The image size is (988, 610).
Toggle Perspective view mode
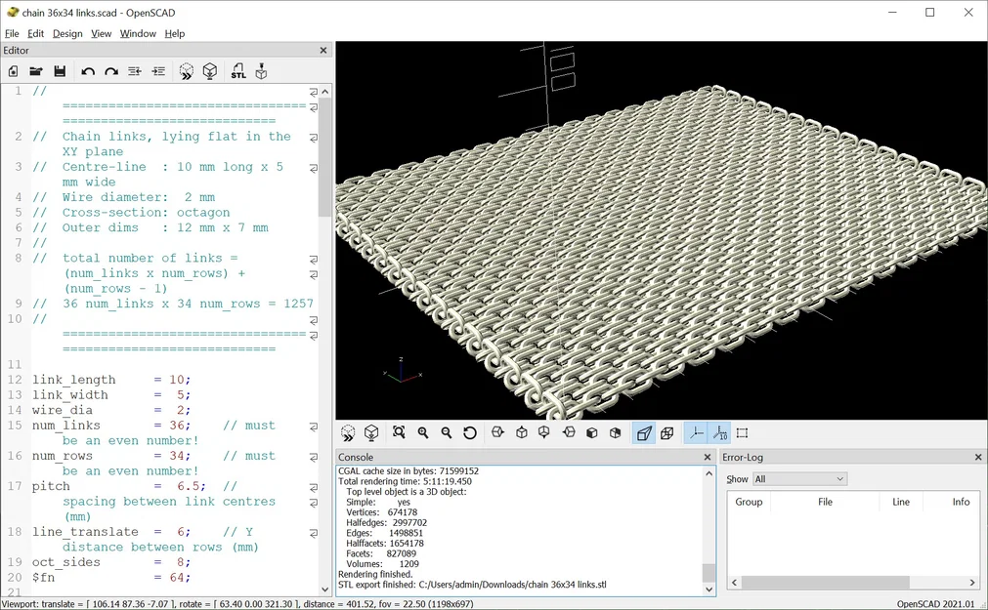[x=644, y=432]
